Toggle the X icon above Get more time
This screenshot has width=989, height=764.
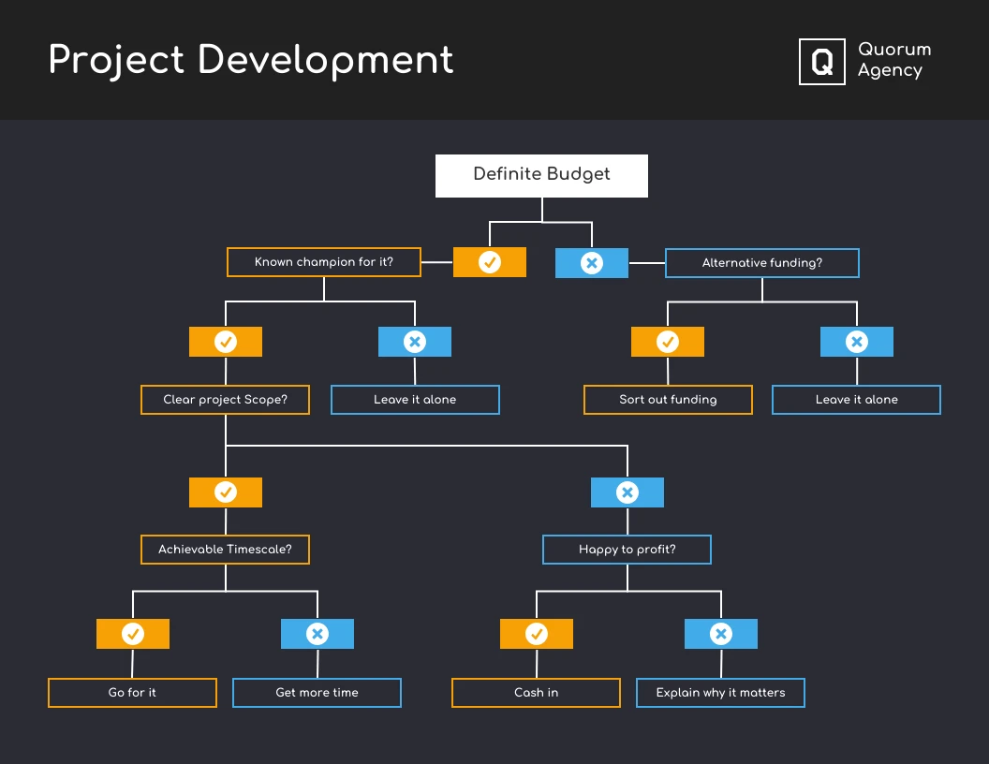tap(317, 633)
